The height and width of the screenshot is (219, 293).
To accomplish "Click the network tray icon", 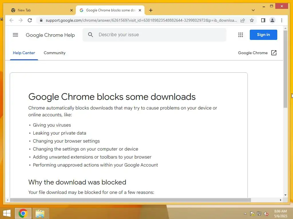I will 259,214.
